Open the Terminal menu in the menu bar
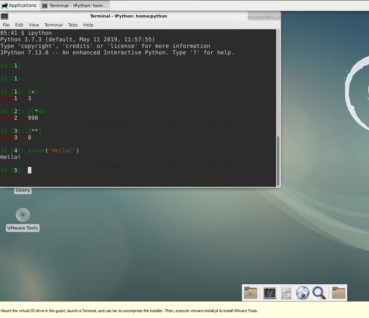The image size is (369, 318). [x=53, y=25]
